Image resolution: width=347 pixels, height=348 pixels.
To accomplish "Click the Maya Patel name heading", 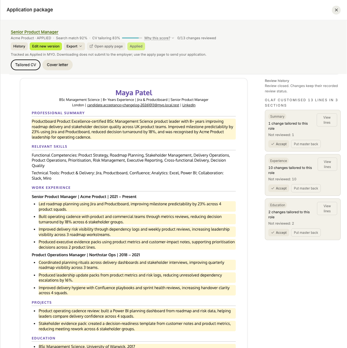I will tap(134, 93).
